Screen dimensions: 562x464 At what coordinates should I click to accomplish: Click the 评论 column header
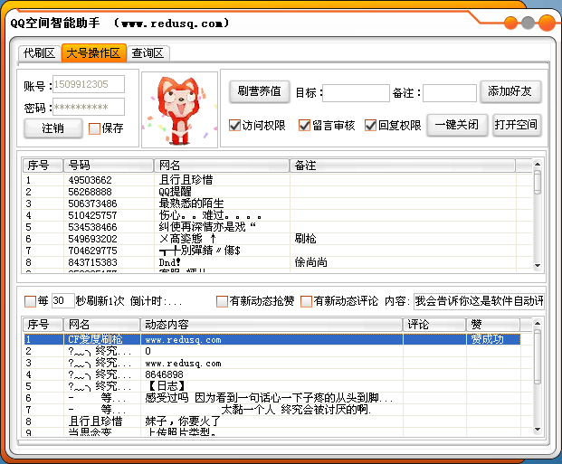coord(434,325)
